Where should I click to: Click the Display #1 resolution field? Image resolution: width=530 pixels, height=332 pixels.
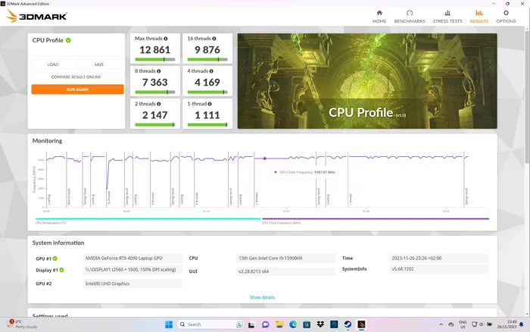pyautogui.click(x=132, y=270)
